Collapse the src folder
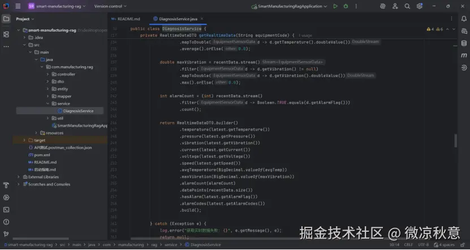The image size is (470, 250). [24, 45]
